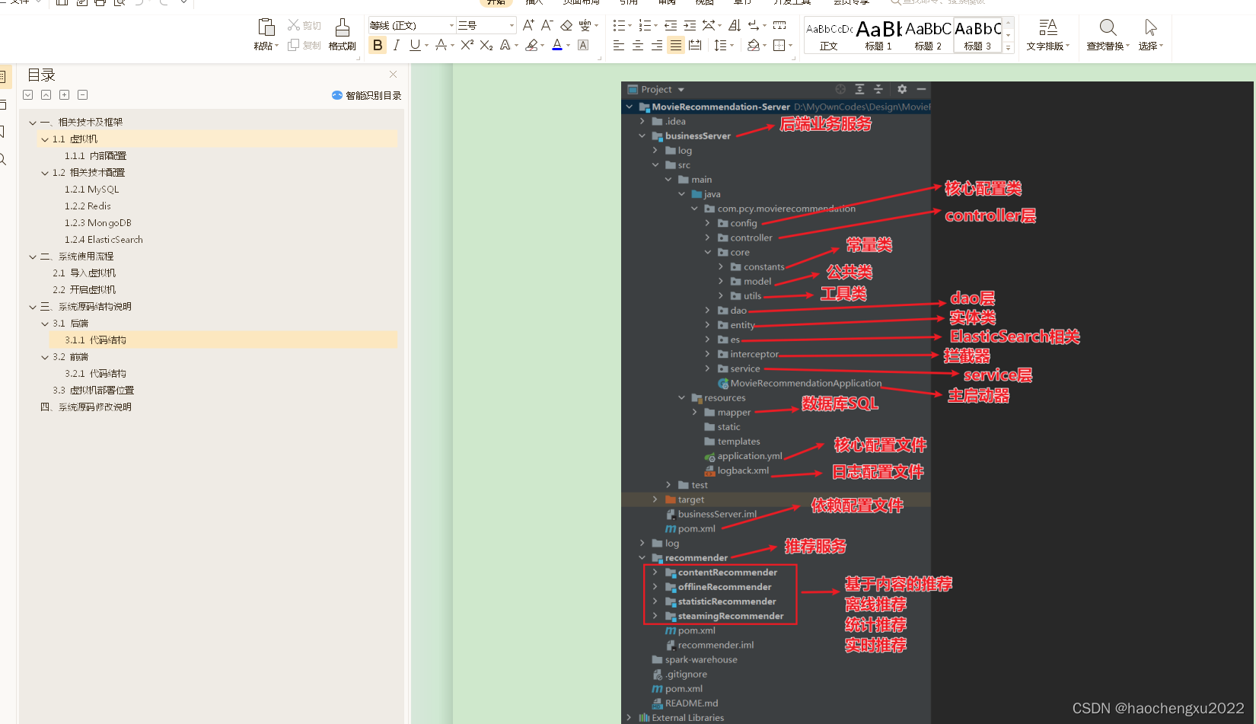The height and width of the screenshot is (724, 1256).
Task: Open the phonetic guide (pinyin) tool
Action: tap(585, 26)
